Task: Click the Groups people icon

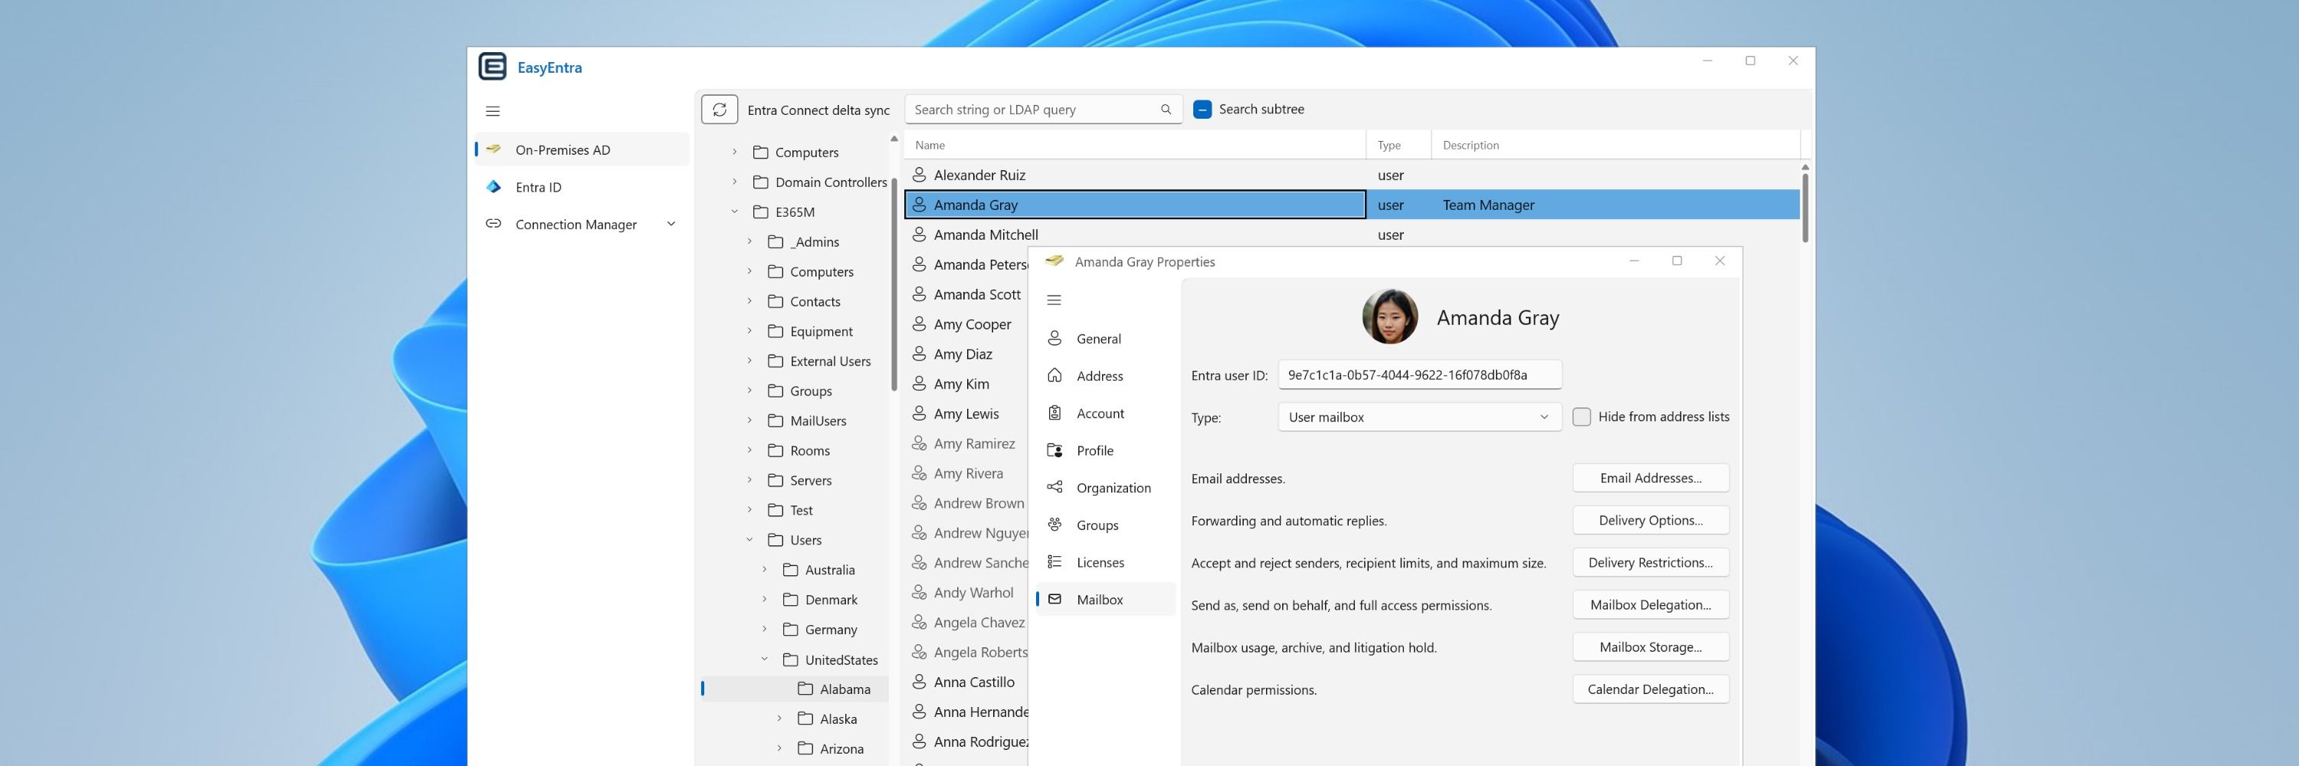Action: [x=1054, y=525]
